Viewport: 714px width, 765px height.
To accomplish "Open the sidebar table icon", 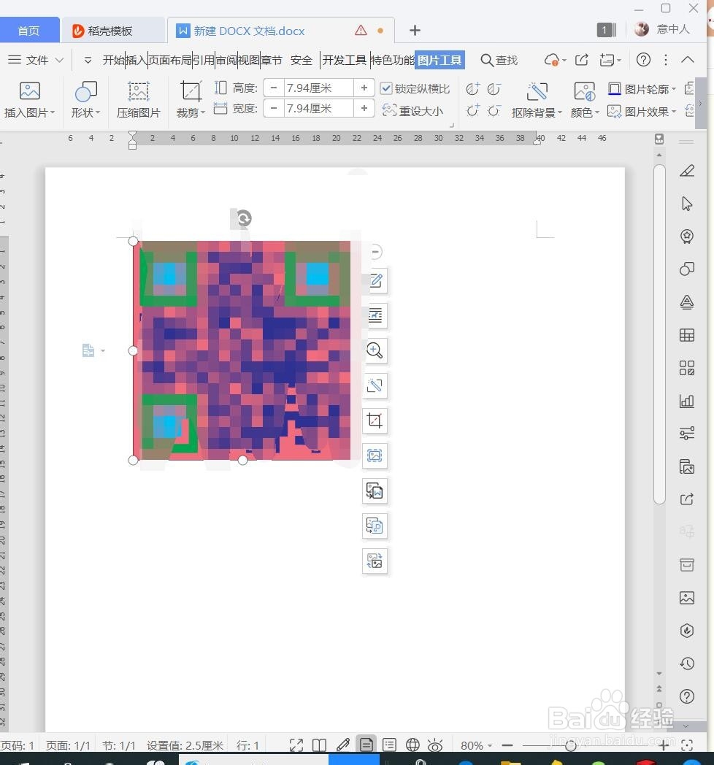I will [x=687, y=335].
